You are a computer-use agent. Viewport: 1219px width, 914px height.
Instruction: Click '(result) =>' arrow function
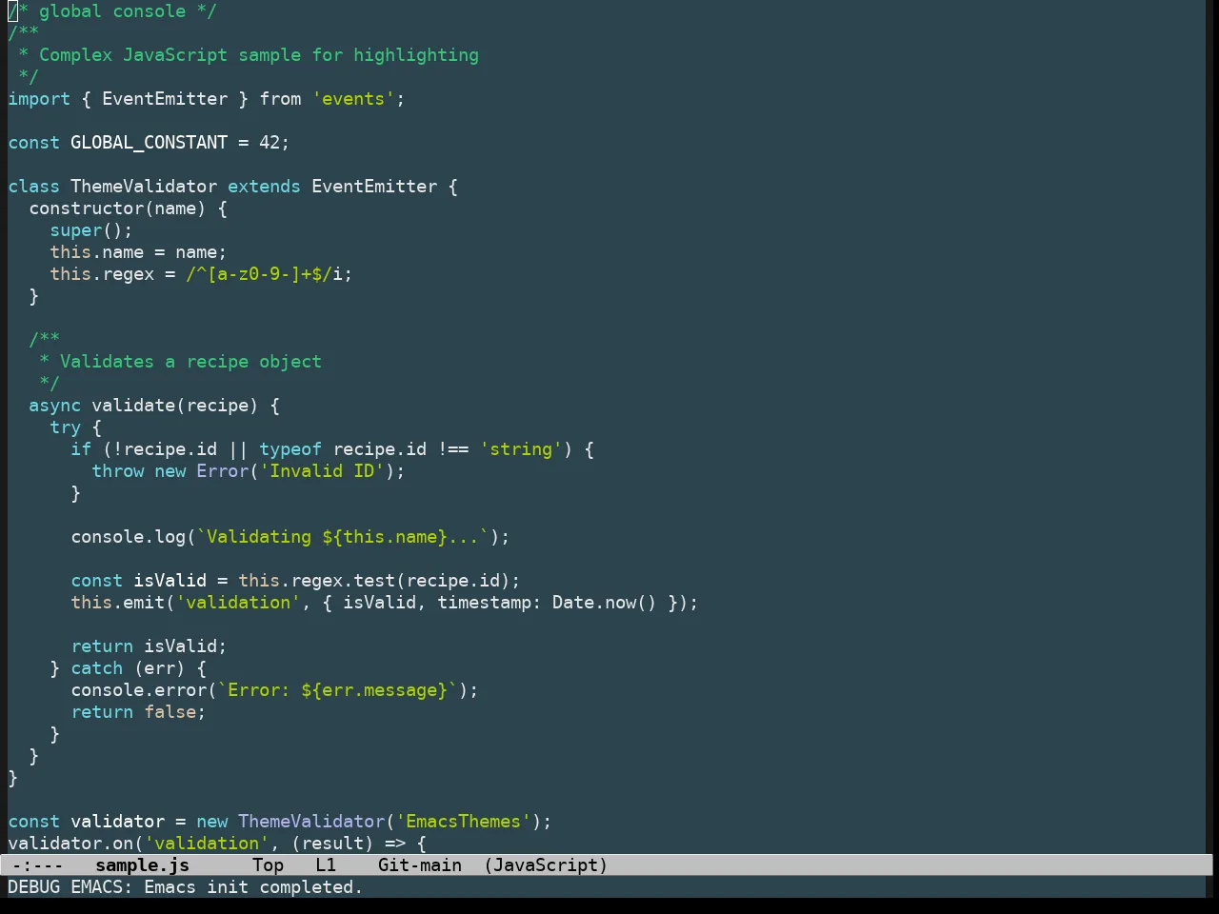click(348, 844)
